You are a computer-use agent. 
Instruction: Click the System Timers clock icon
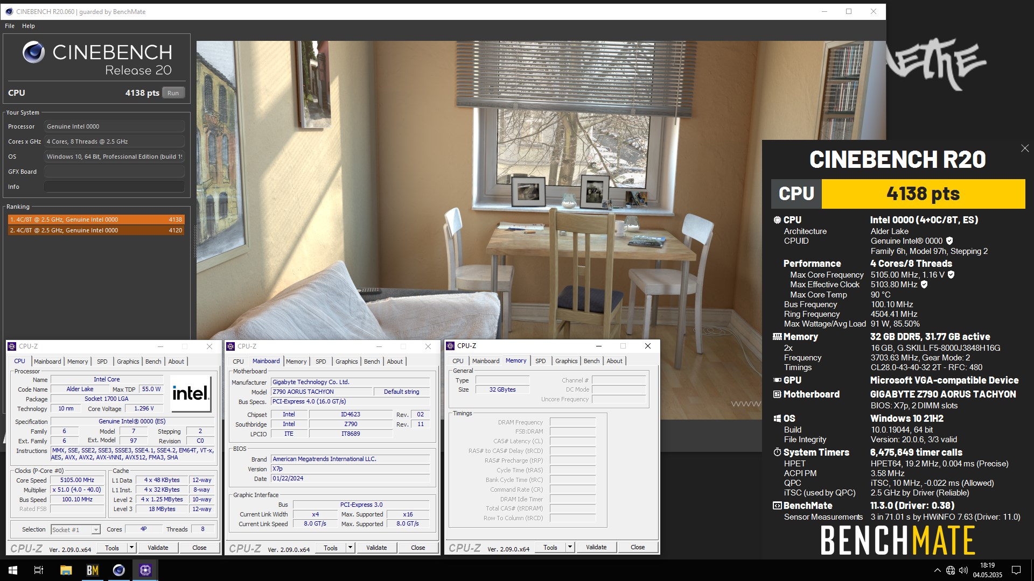pyautogui.click(x=777, y=452)
